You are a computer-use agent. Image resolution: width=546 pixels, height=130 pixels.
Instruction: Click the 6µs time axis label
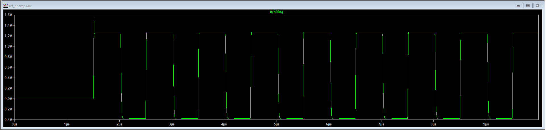pyautogui.click(x=329, y=124)
